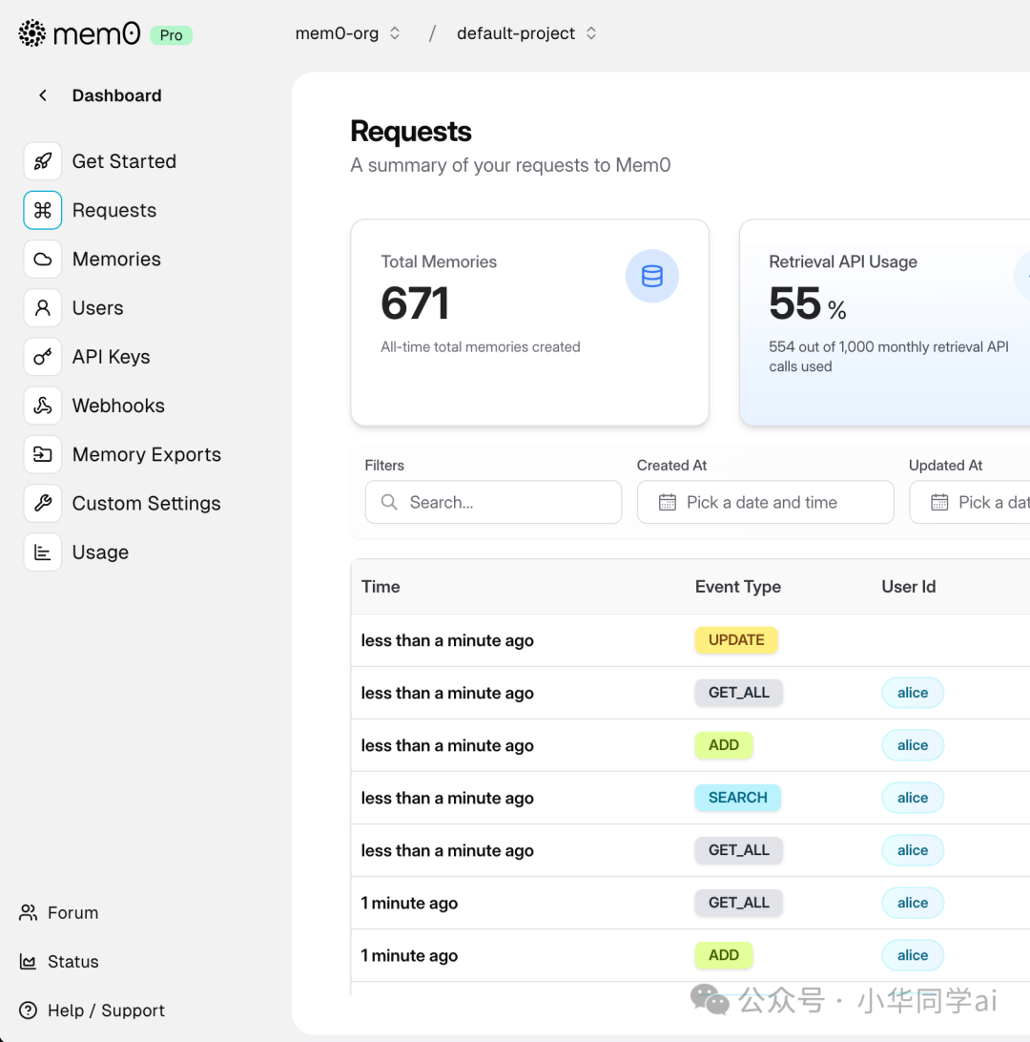This screenshot has height=1042, width=1030.
Task: Go to the Memories page
Action: pyautogui.click(x=117, y=260)
